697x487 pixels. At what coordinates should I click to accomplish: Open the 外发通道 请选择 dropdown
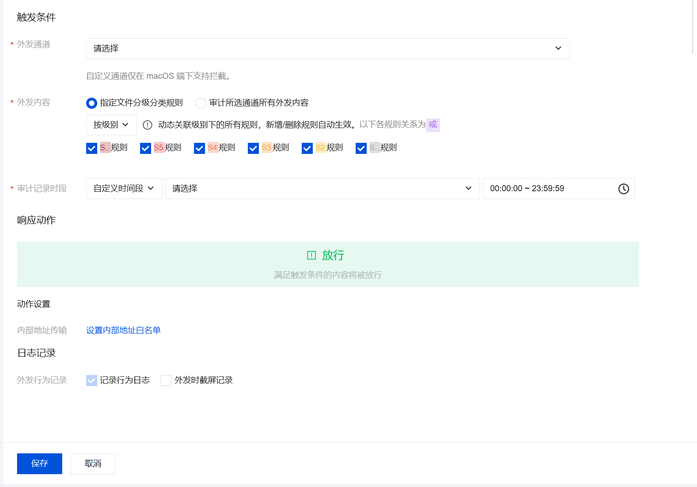pos(328,48)
